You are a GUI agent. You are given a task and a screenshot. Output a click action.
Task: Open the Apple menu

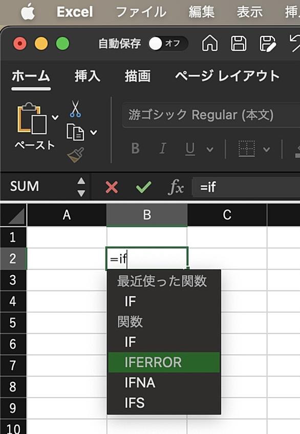(28, 12)
